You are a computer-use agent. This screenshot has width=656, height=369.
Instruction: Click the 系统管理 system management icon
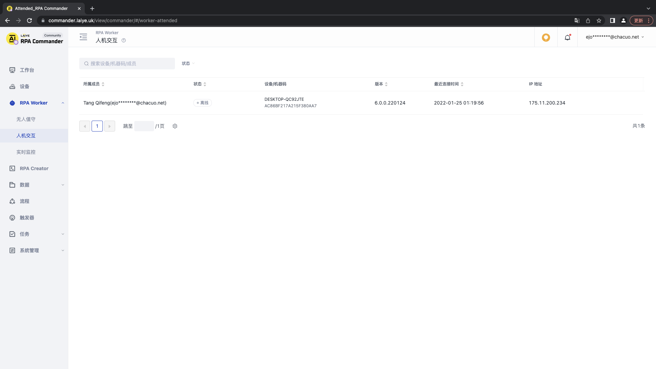pos(12,250)
